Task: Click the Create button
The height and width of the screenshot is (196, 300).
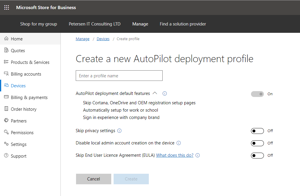Action: (x=131, y=179)
